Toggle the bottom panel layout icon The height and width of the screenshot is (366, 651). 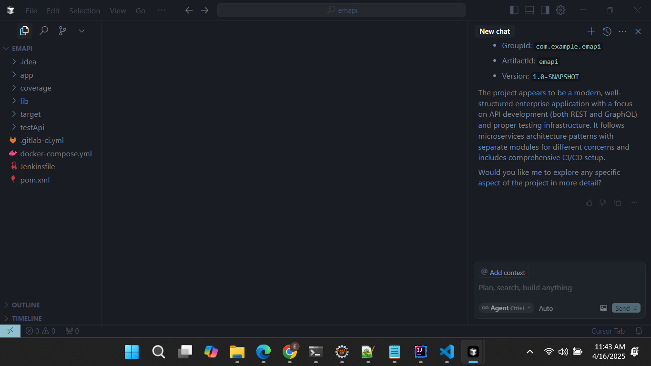point(529,10)
